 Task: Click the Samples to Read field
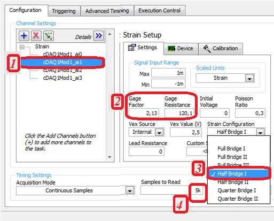click(173, 190)
